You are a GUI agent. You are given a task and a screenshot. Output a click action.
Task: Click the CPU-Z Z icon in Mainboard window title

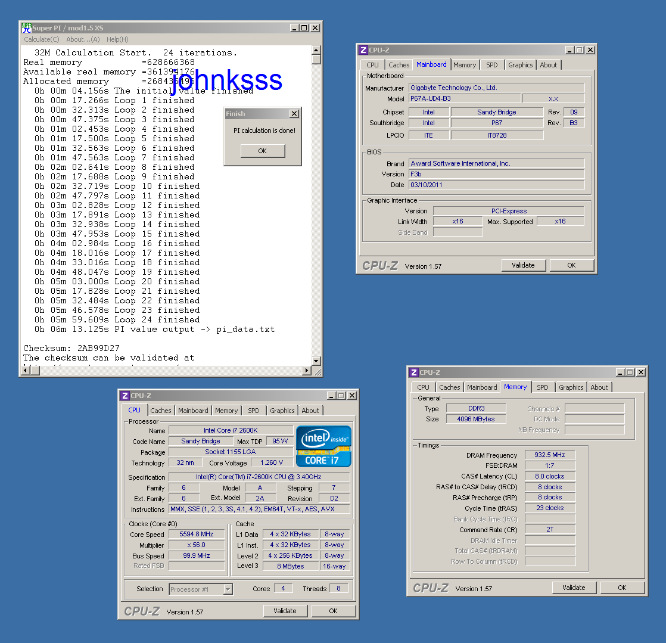pos(363,50)
